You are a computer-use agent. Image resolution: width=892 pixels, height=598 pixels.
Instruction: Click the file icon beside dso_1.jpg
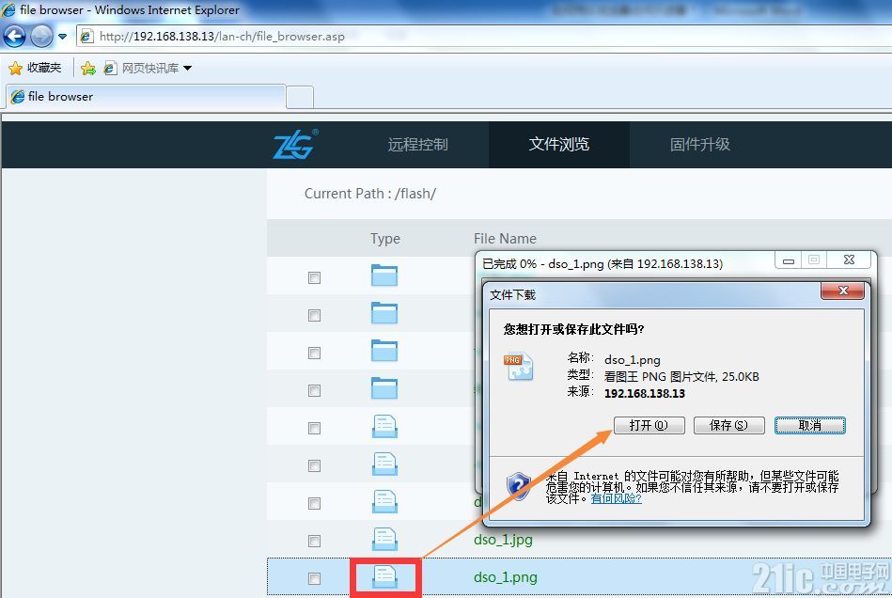click(385, 539)
